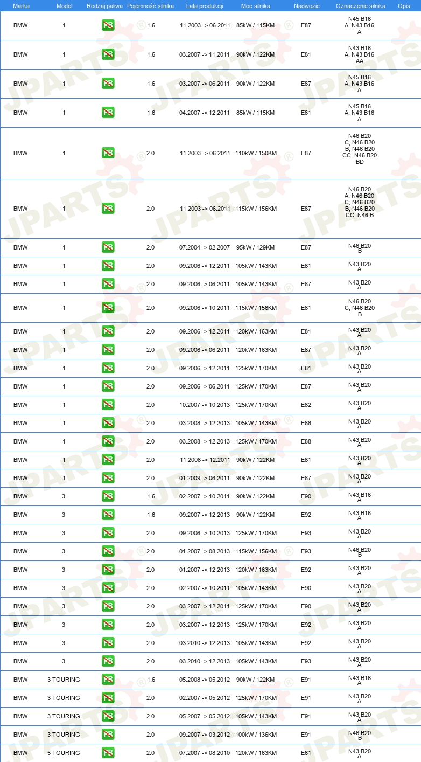Viewport: 421px width, 762px height.
Task: Click fuel icon in the E81 125kW / 170KM row
Action: click(108, 368)
